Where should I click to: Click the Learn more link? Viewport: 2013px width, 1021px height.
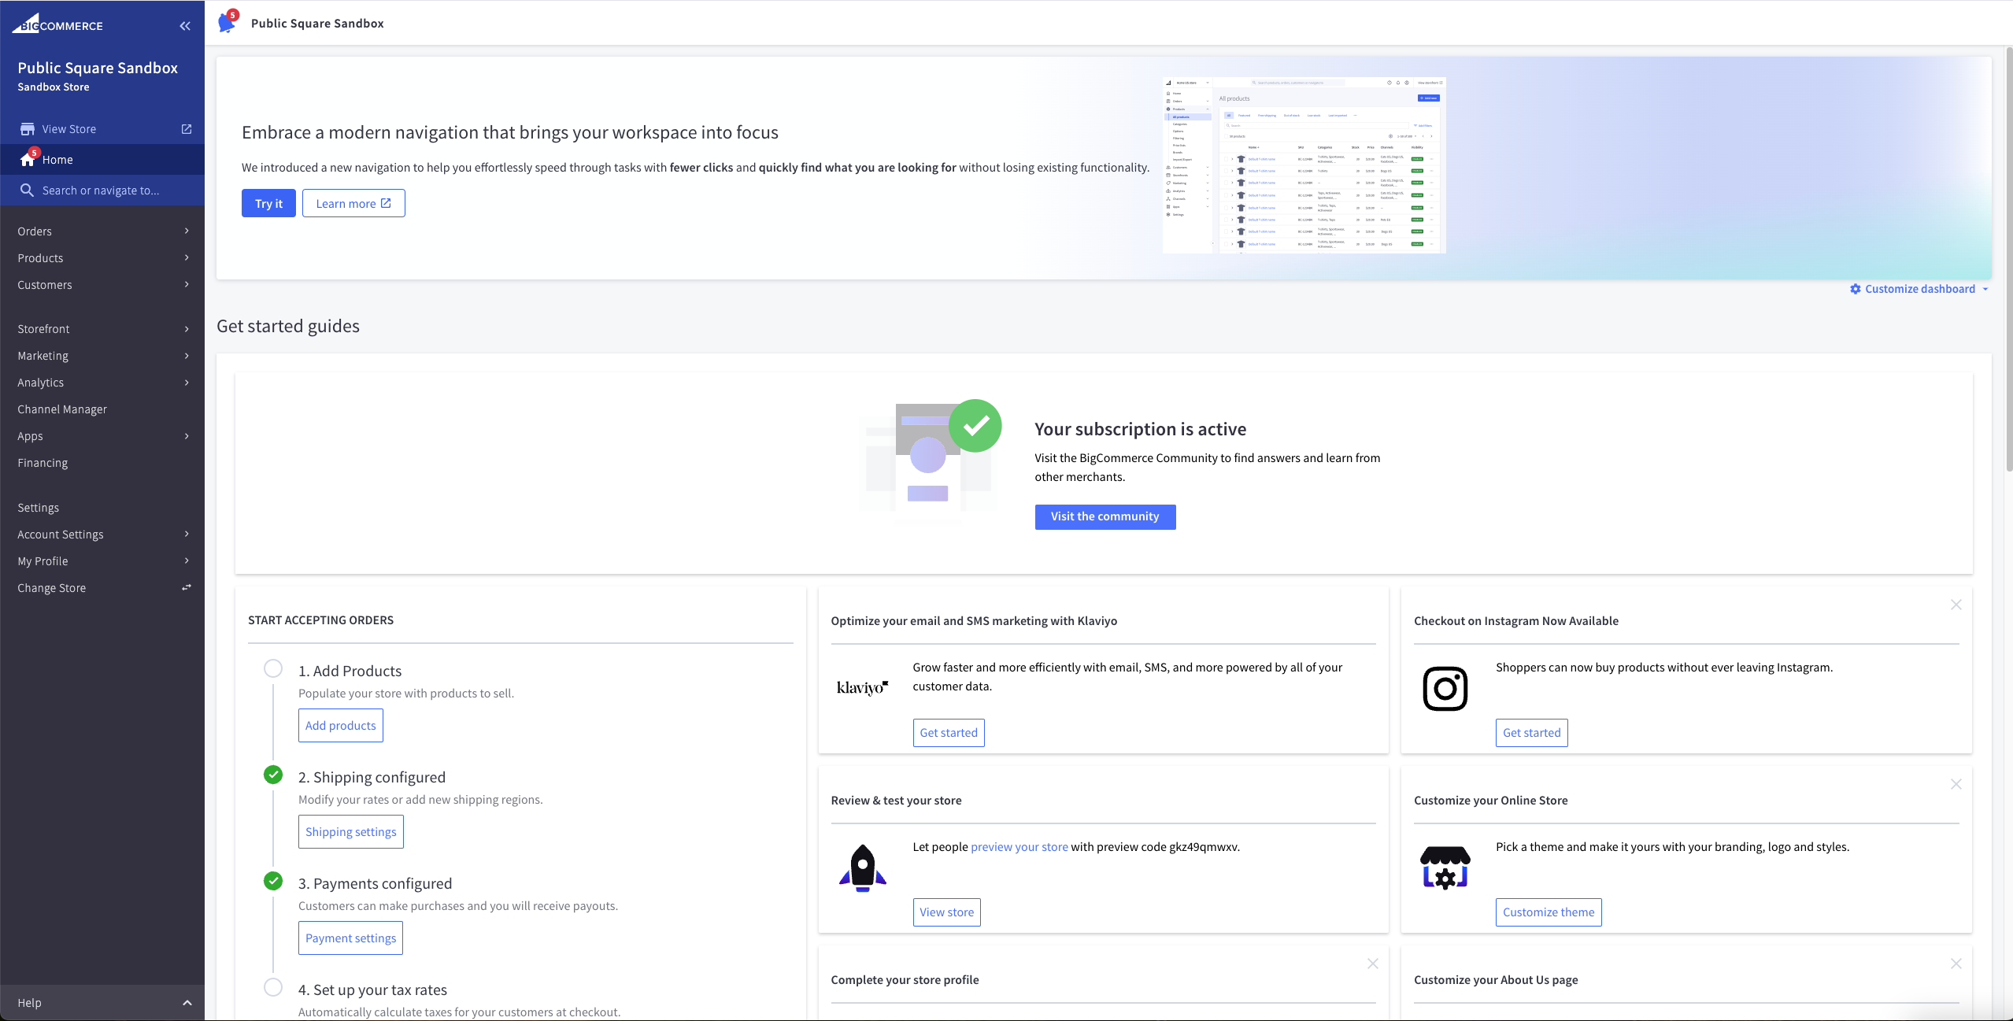353,202
